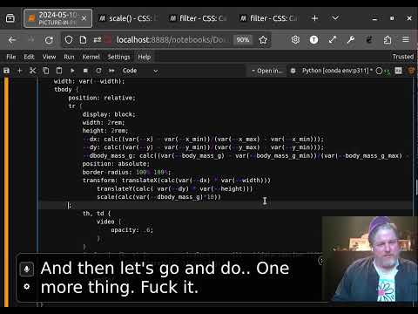
Task: Click the diagonal arrows expand icon
Action: coord(332,39)
